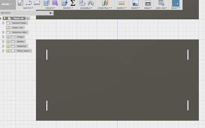This screenshot has width=205, height=128.
Task: Expand the Sketches folder node
Action: pyautogui.click(x=4, y=46)
